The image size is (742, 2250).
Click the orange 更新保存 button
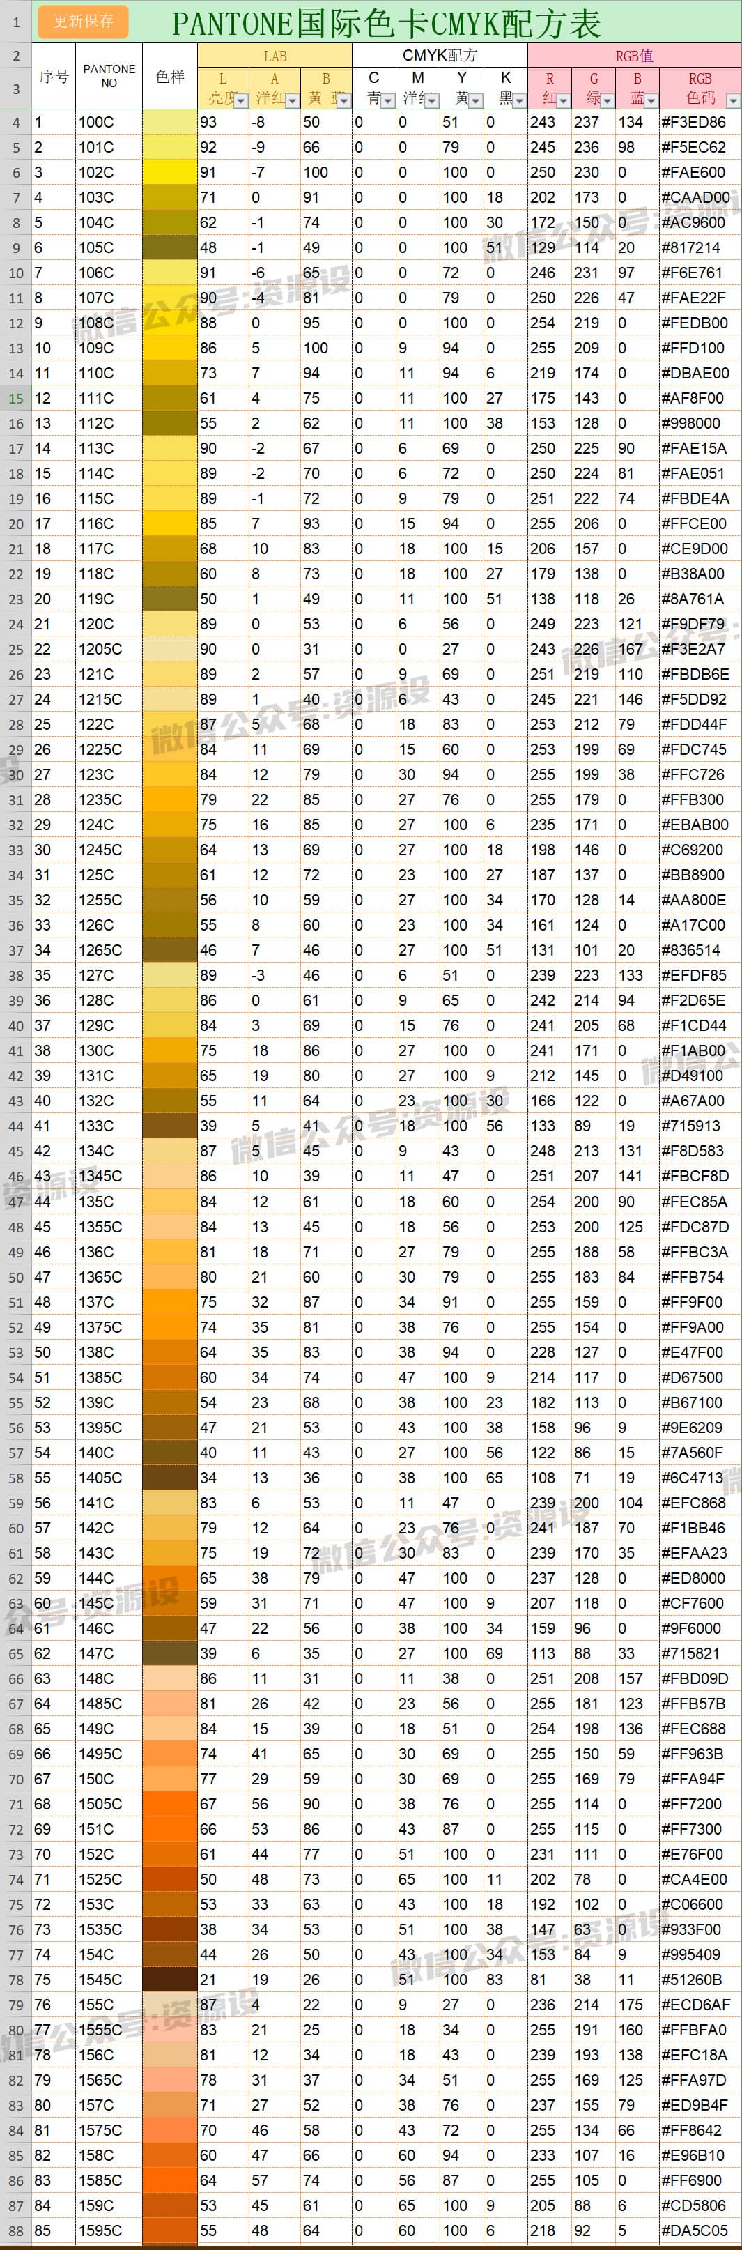[x=83, y=21]
